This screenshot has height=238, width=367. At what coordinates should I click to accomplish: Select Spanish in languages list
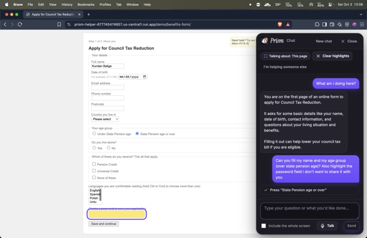pyautogui.click(x=95, y=194)
